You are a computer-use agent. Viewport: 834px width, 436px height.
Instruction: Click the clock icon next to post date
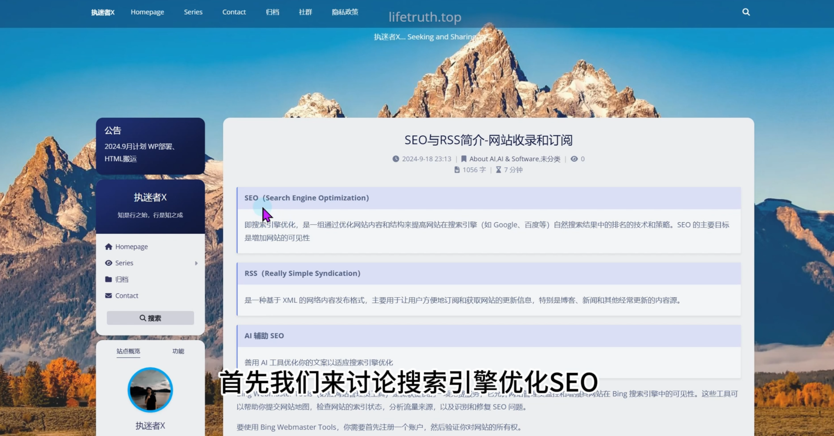click(395, 159)
